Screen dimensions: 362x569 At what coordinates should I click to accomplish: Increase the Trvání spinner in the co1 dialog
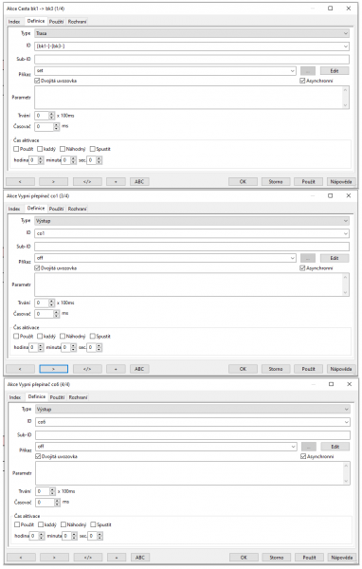tap(51, 301)
